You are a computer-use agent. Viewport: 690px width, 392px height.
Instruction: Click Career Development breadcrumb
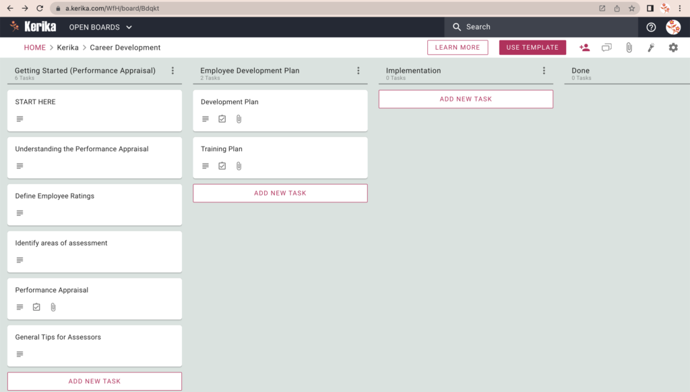(x=125, y=48)
